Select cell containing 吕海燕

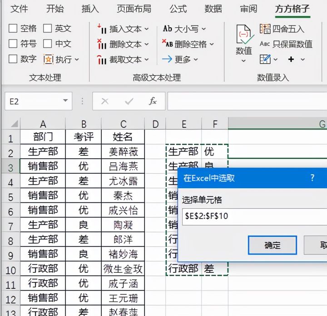(123, 166)
